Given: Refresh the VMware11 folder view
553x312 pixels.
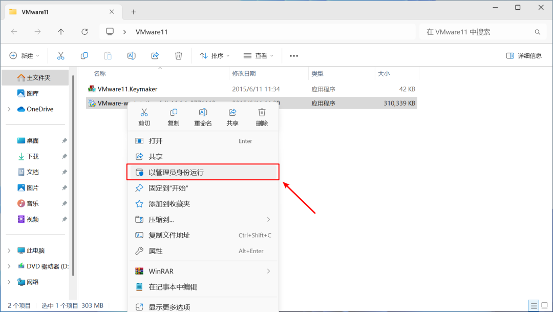Looking at the screenshot, I should (84, 32).
